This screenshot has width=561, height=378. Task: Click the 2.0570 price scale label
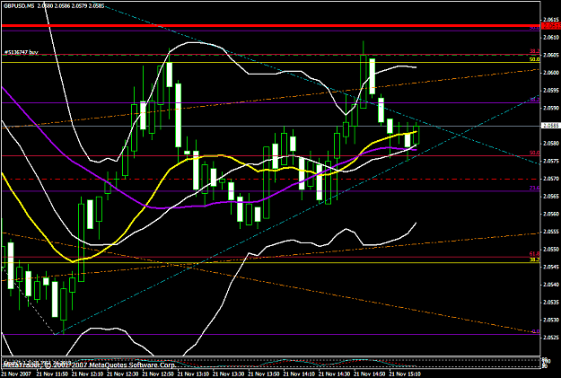point(550,179)
